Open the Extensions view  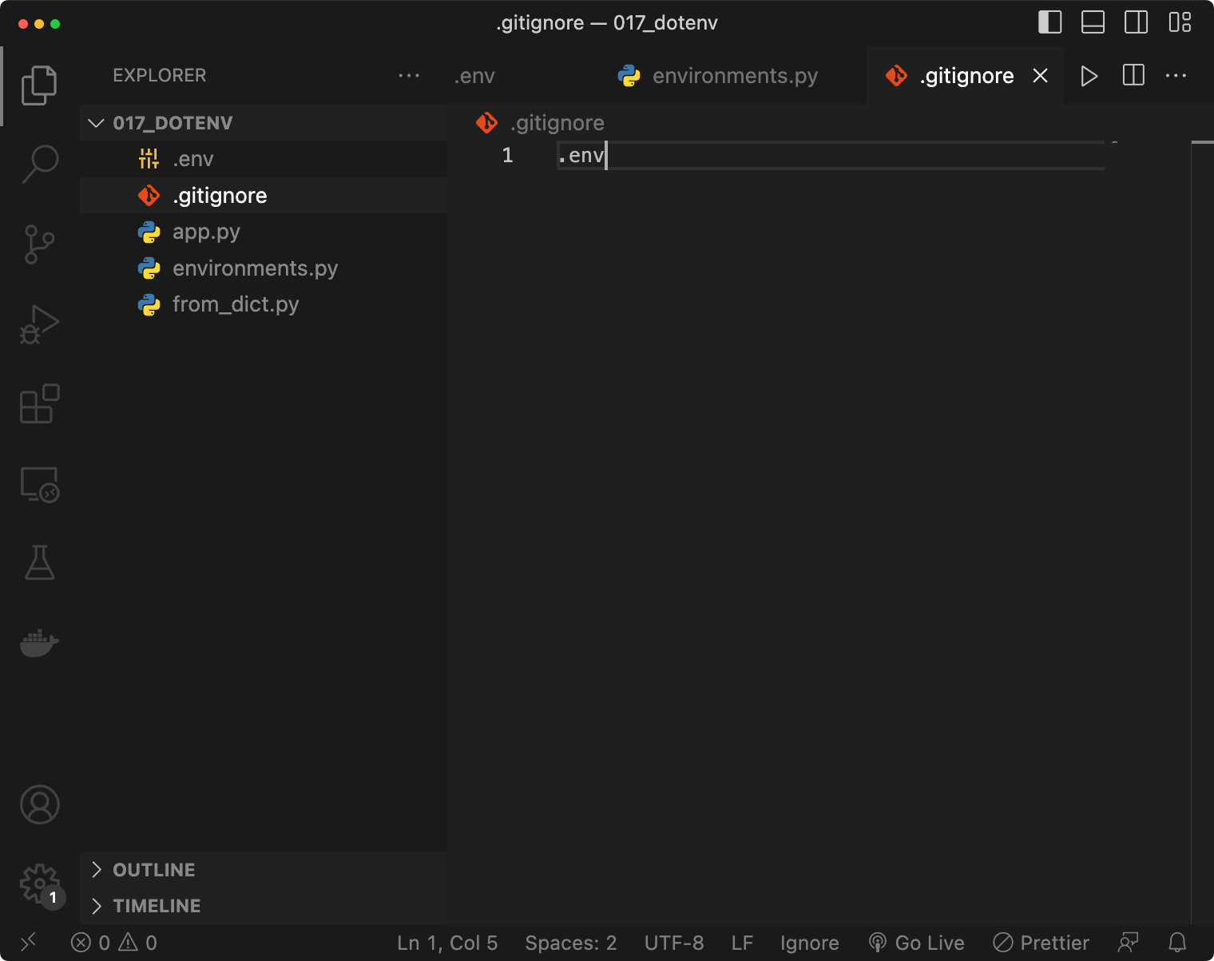39,404
